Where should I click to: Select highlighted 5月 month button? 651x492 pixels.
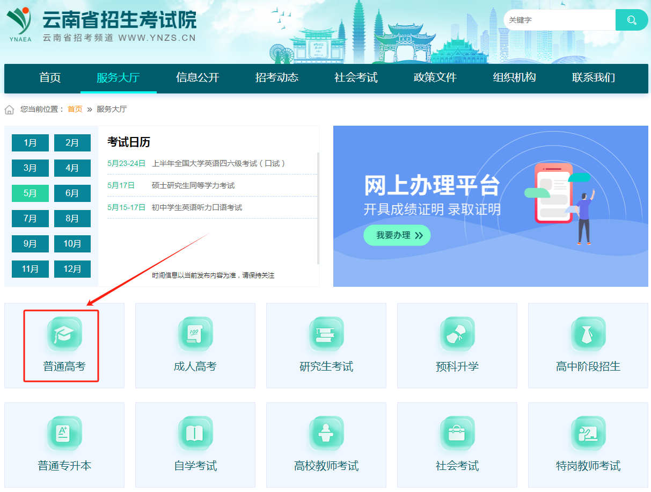pyautogui.click(x=30, y=193)
